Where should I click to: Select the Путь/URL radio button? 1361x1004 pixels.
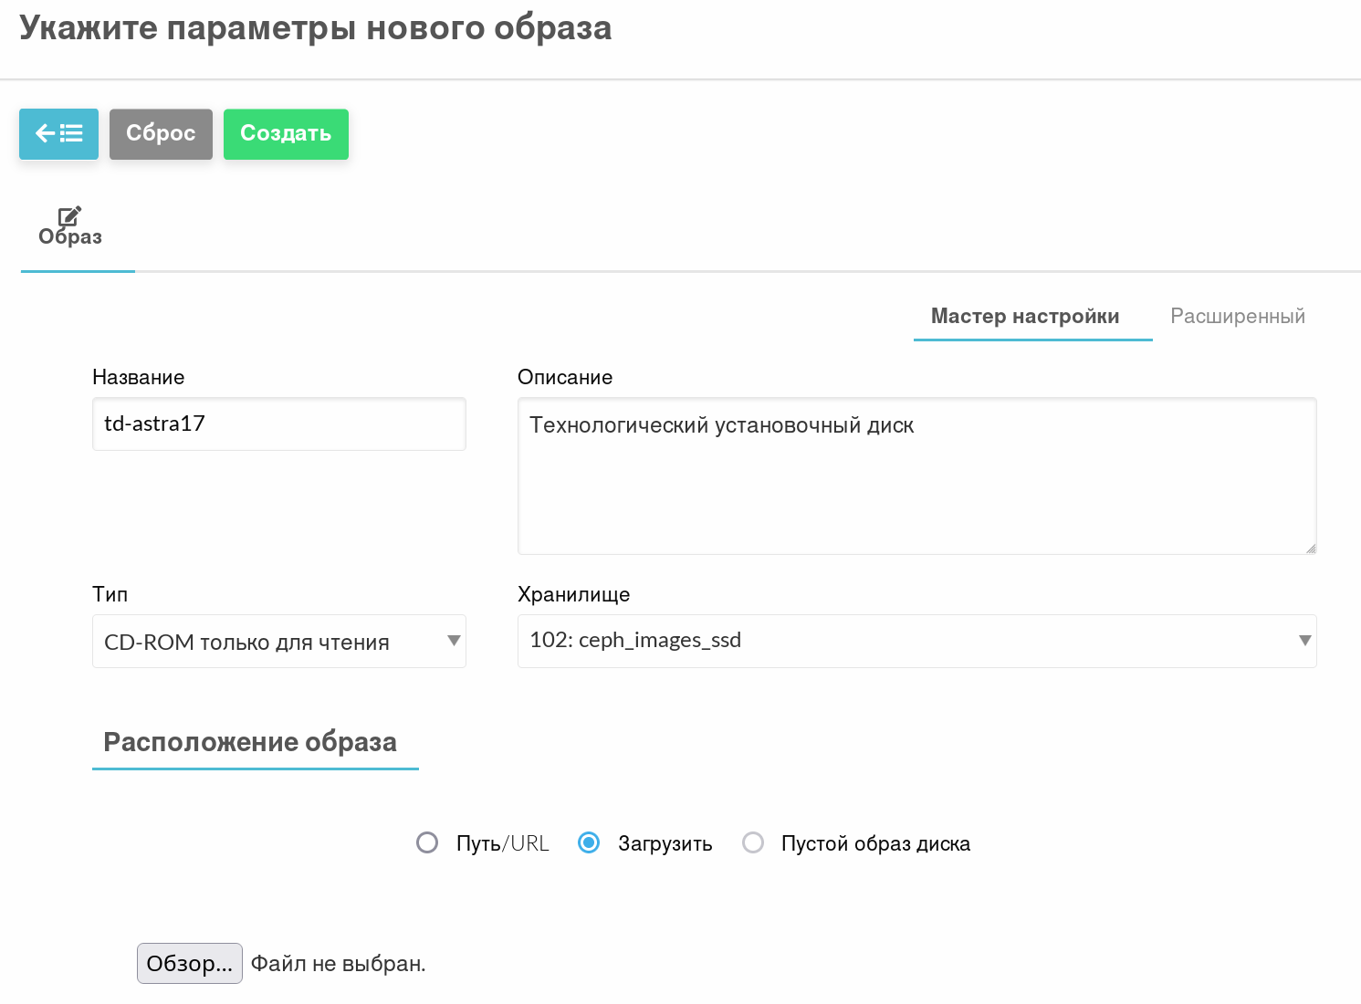click(x=427, y=842)
